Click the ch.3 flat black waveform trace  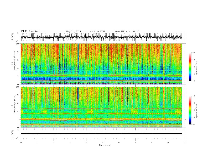(x=101, y=134)
